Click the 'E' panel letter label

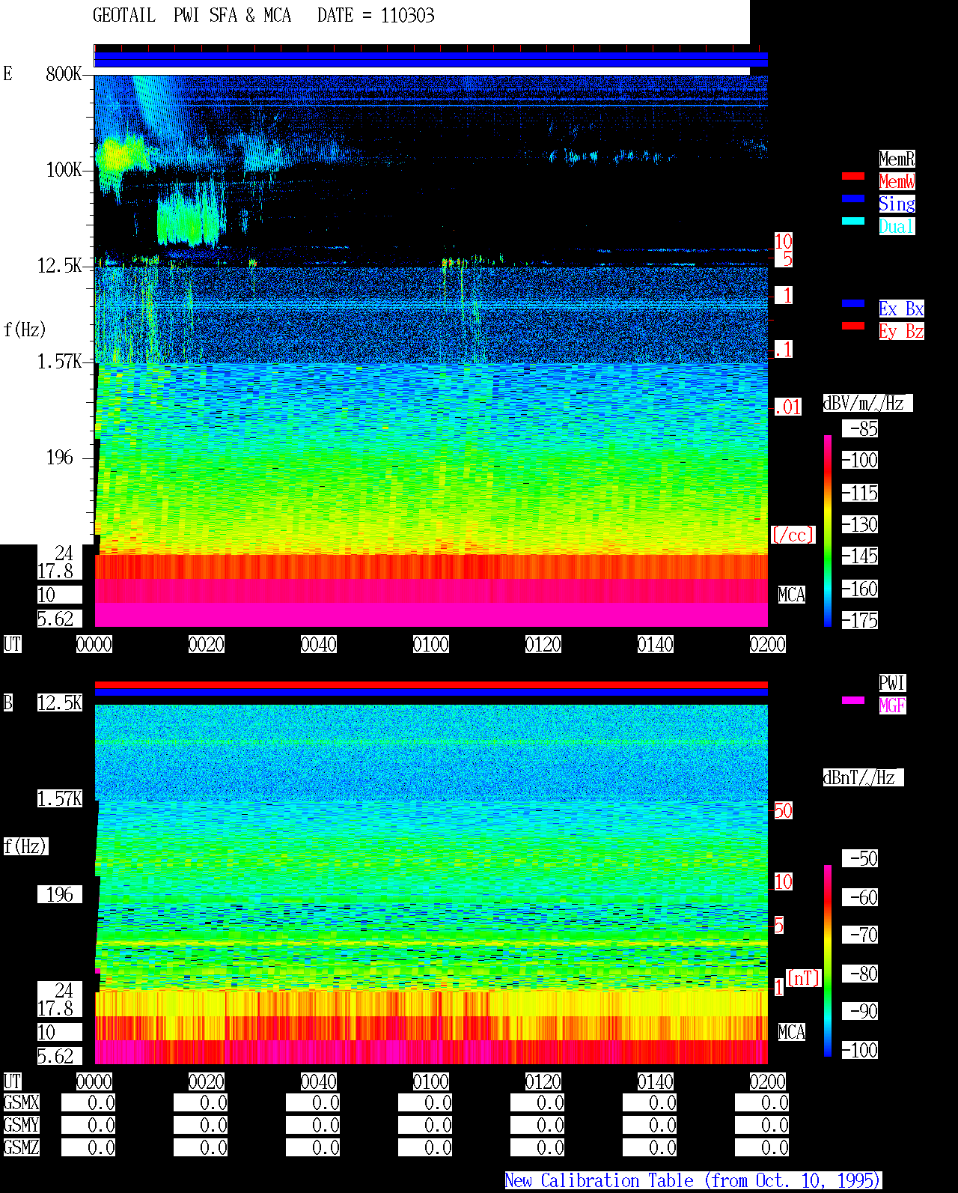[x=7, y=73]
